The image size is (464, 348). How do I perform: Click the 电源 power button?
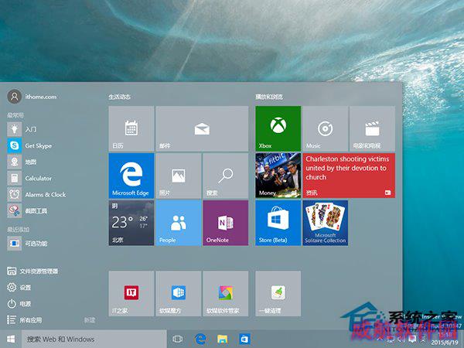point(19,304)
